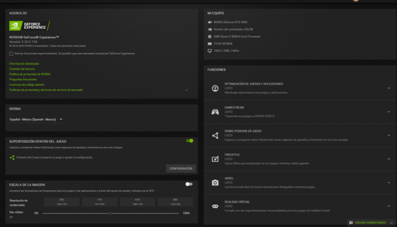Enable experimental features checkbox
This screenshot has height=227, width=397.
(11, 54)
